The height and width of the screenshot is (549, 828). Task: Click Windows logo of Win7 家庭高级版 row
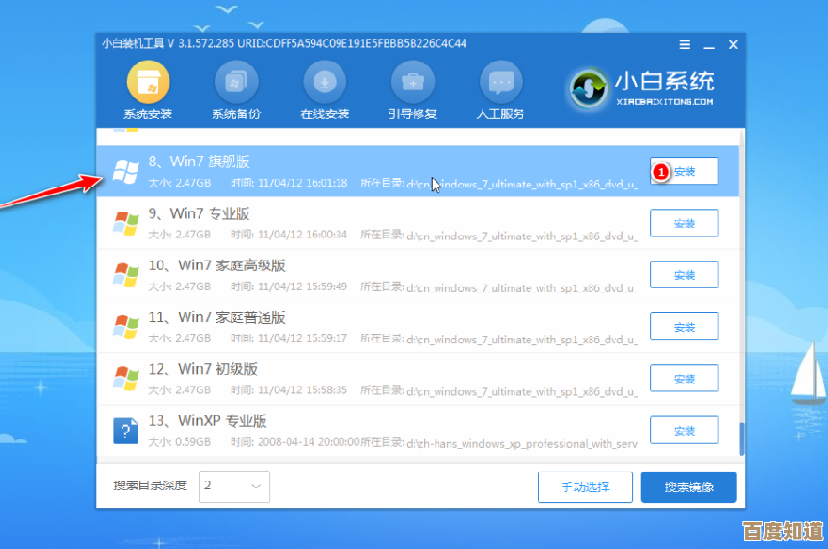126,275
